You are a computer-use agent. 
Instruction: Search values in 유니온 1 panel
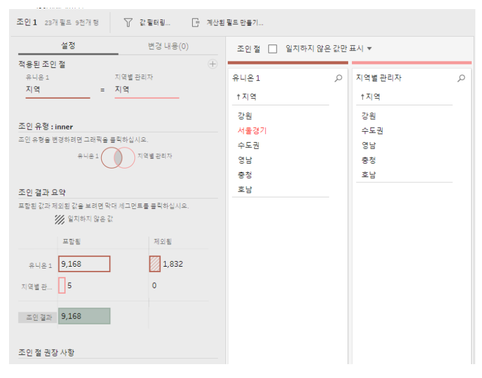[338, 78]
